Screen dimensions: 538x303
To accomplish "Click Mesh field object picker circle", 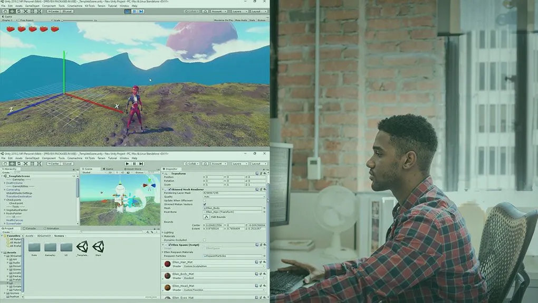I will click(x=264, y=208).
